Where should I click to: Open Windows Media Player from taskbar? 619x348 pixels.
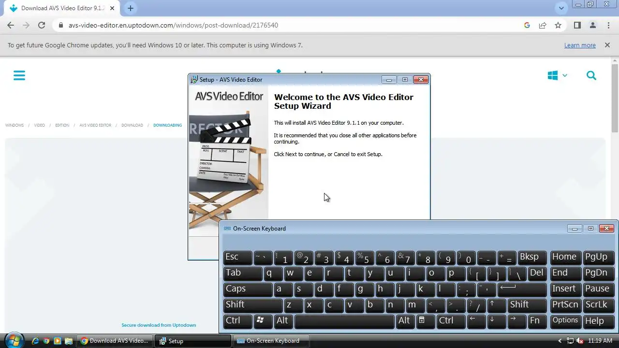(x=58, y=341)
